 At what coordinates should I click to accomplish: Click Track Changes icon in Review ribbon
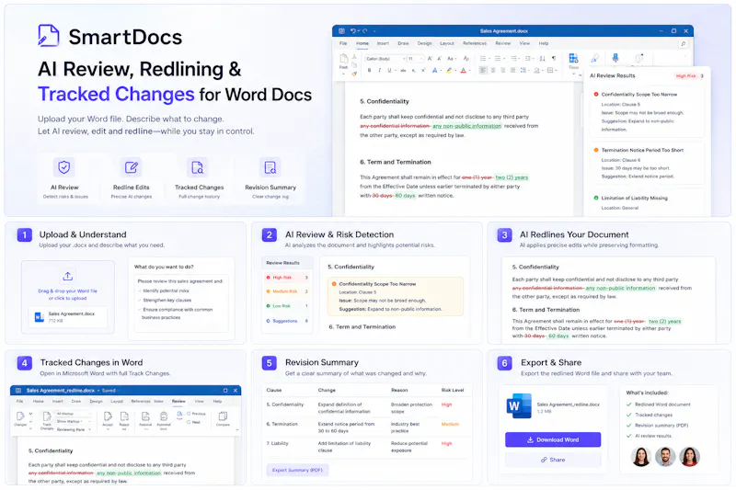pyautogui.click(x=47, y=416)
